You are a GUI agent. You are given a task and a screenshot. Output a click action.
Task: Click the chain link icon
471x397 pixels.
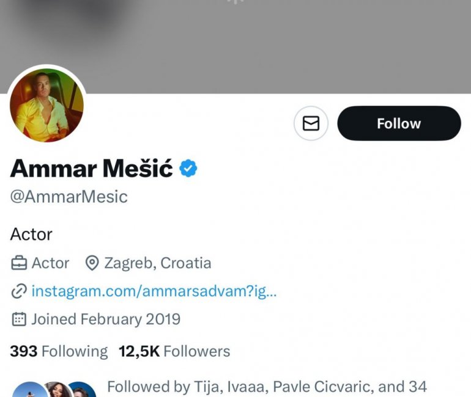(x=19, y=291)
